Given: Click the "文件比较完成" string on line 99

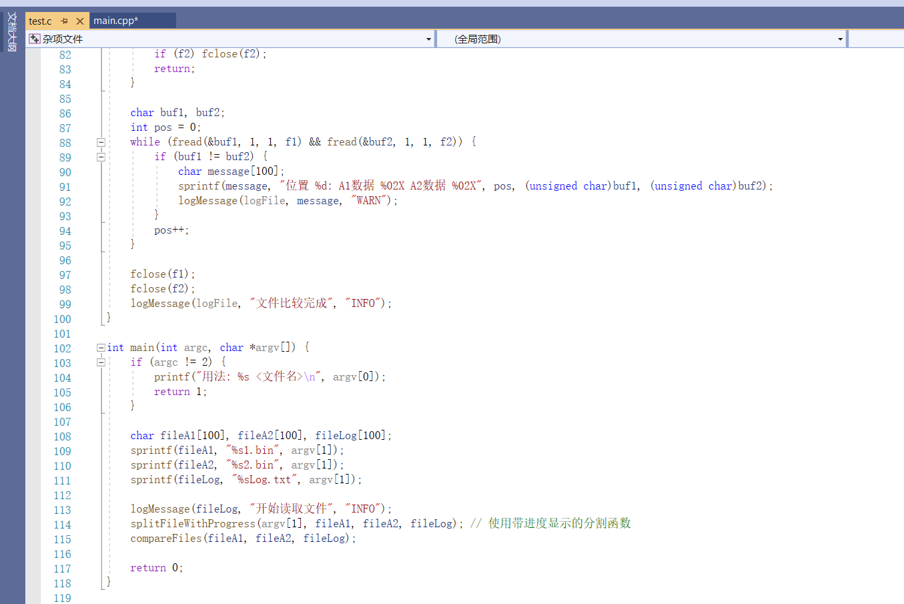Looking at the screenshot, I should [292, 304].
